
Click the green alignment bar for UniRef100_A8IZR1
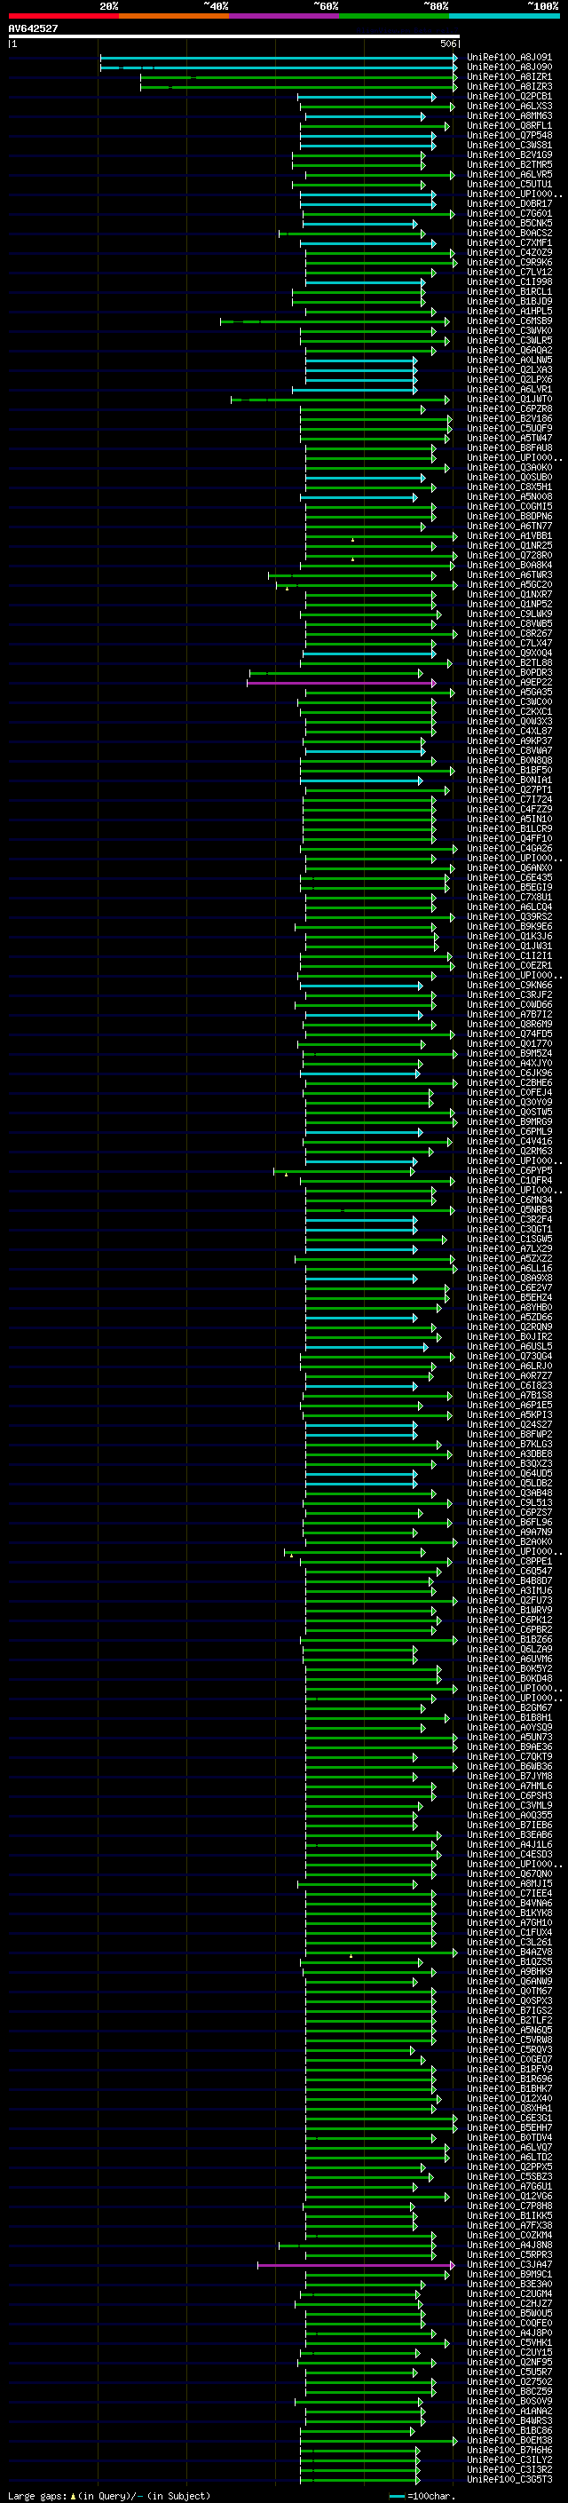click(x=299, y=76)
